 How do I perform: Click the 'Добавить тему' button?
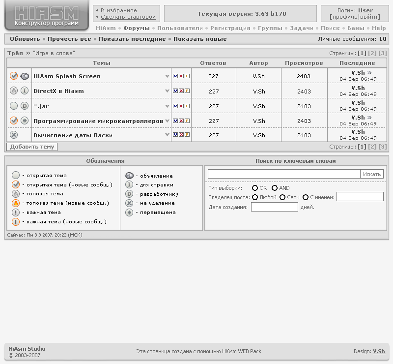tap(32, 147)
